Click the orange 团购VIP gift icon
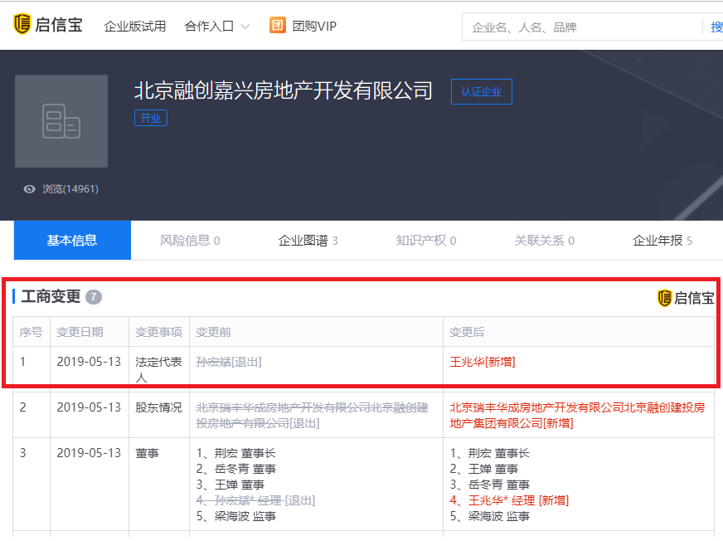The height and width of the screenshot is (541, 723). tap(278, 26)
